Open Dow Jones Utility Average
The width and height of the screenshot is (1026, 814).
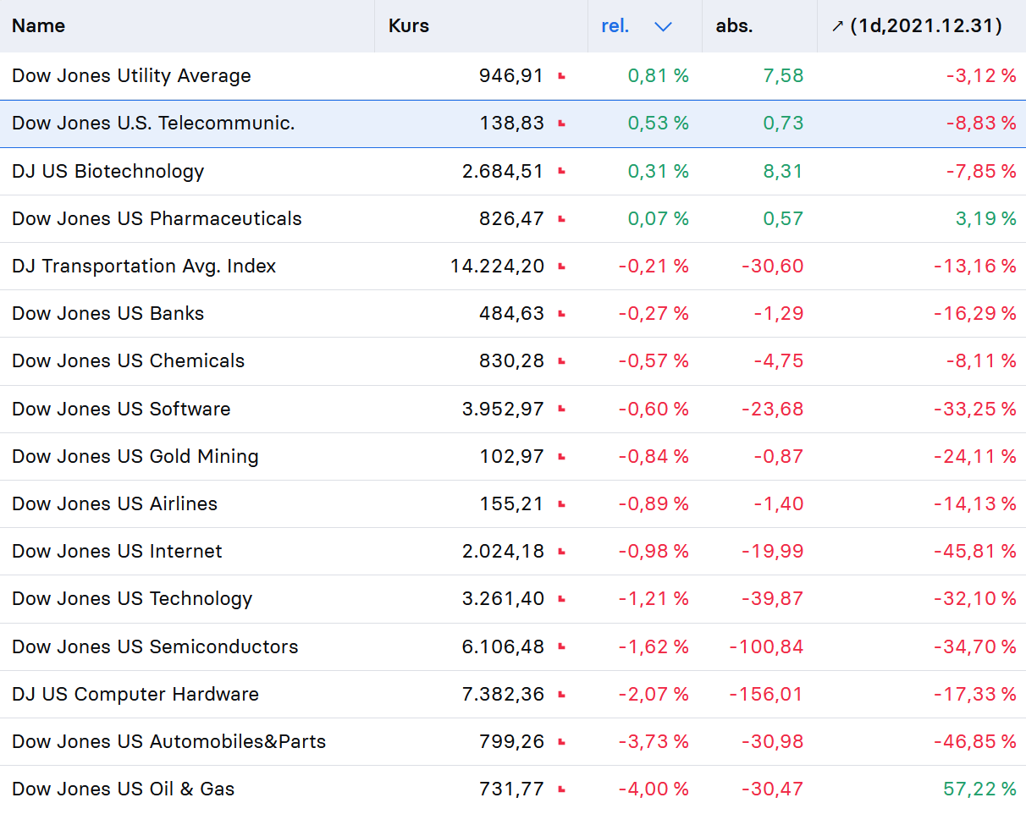tap(131, 76)
